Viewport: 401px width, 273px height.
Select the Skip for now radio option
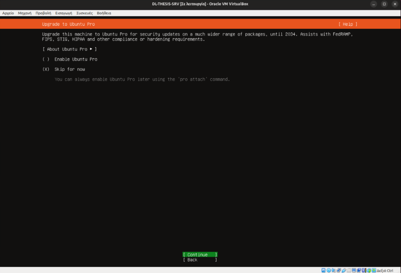tap(64, 69)
